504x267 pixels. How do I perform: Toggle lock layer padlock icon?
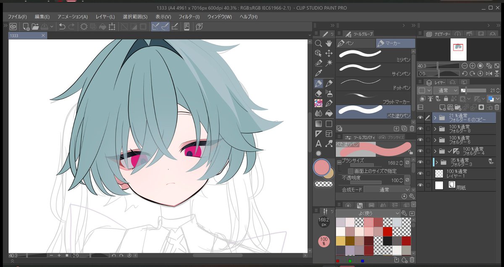pos(446,99)
